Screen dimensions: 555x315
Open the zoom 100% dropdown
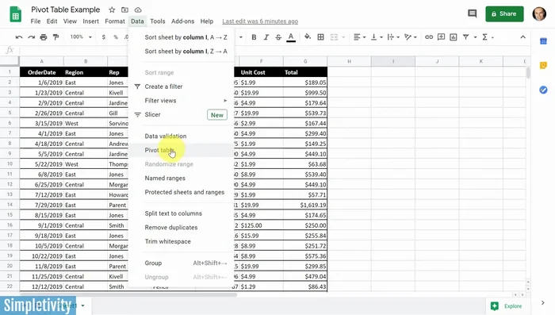tap(81, 36)
